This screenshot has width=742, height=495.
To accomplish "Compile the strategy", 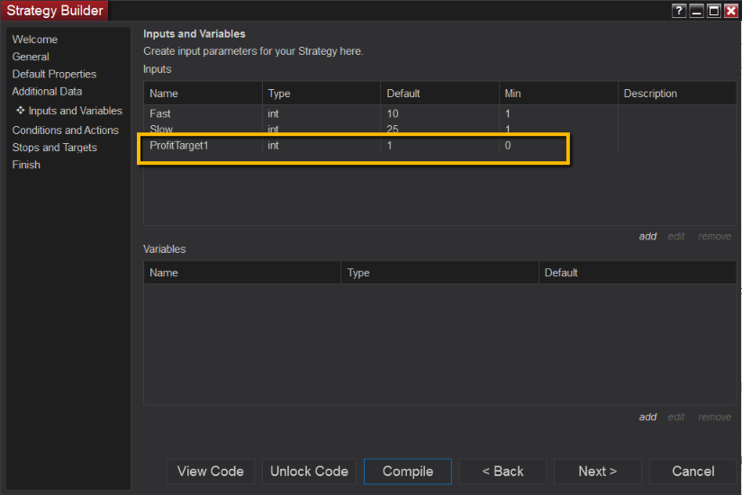I will [408, 472].
